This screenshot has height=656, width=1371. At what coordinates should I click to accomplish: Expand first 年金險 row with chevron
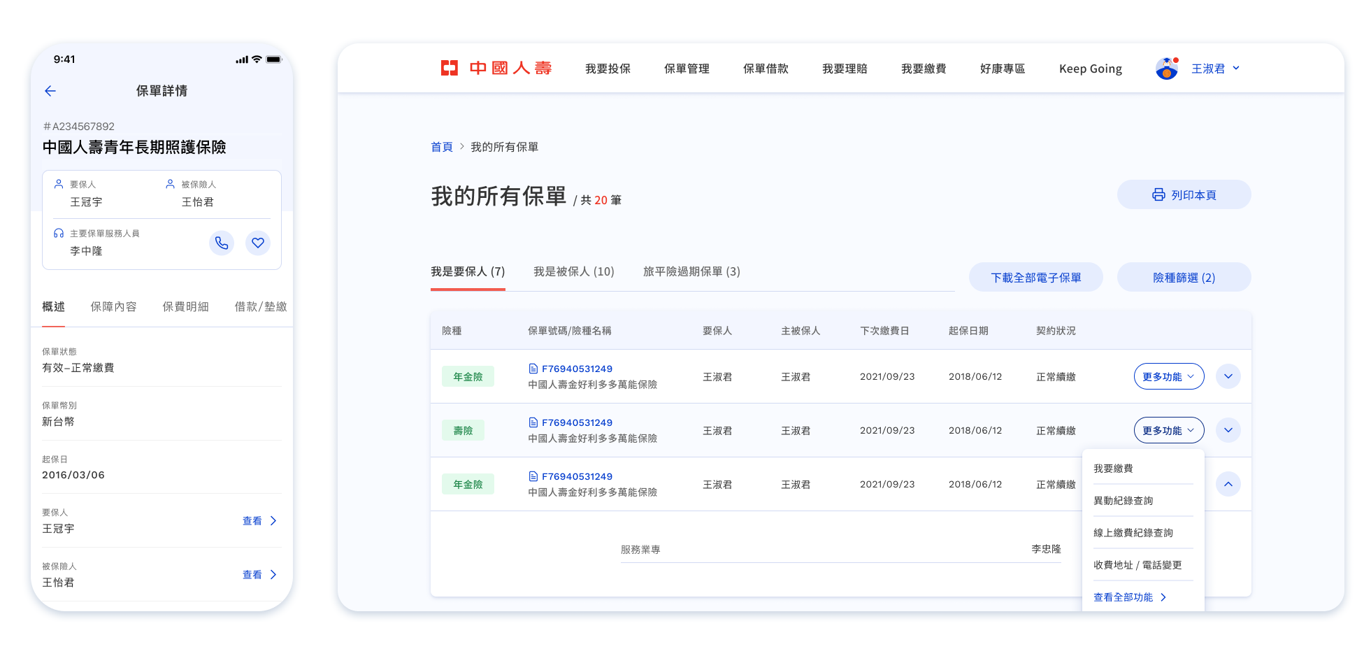tap(1228, 376)
